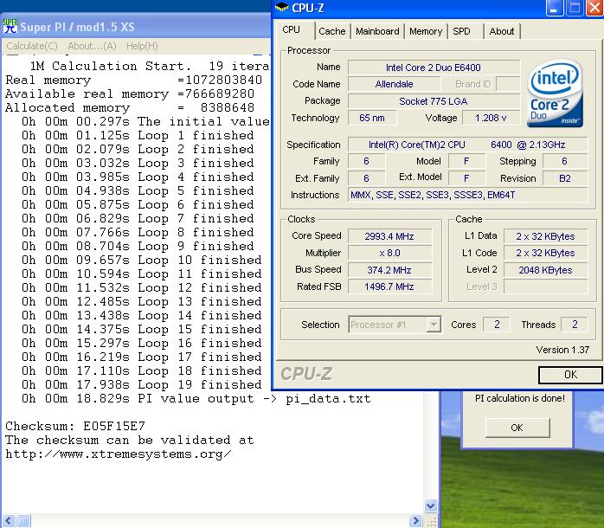Click the L1 Code value '2 x 32 KBytes'
Viewport: 604px width, 528px height.
click(545, 253)
